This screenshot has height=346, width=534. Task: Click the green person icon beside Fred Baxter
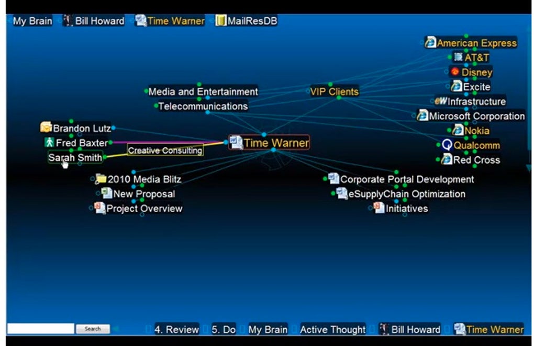[x=49, y=142]
